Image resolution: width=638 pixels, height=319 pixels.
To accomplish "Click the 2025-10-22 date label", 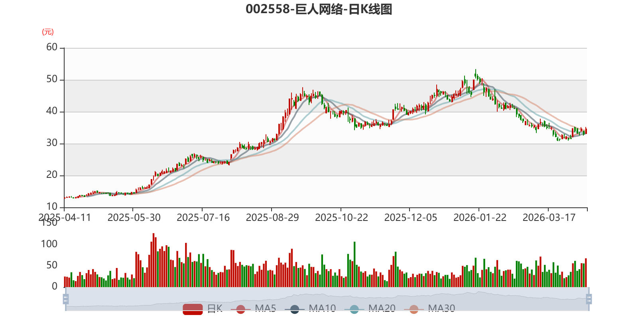I will (342, 218).
